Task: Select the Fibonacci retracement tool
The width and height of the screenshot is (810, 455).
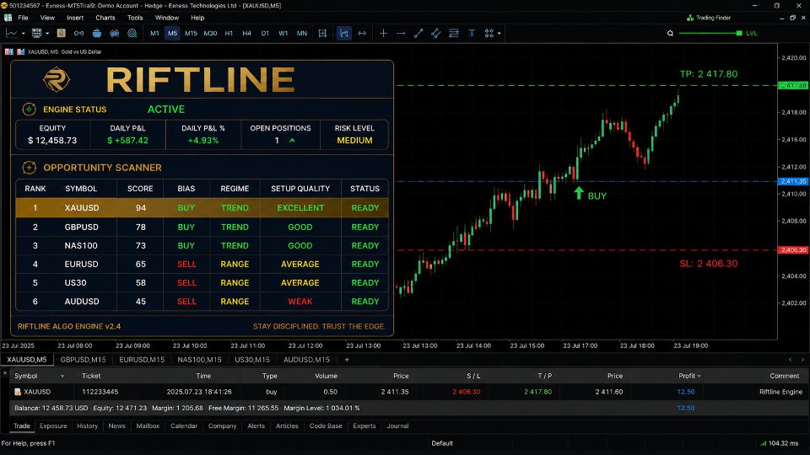Action: (x=454, y=33)
